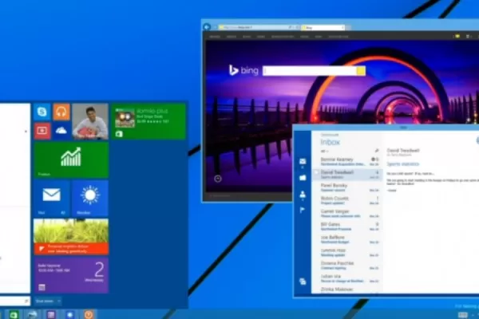Expand the arrow in the Start menu's white apps list
This screenshot has width=479, height=319.
[26, 132]
